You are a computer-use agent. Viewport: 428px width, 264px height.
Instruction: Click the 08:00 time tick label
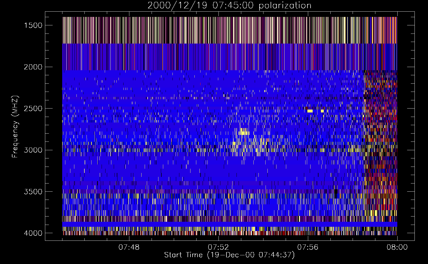point(397,247)
